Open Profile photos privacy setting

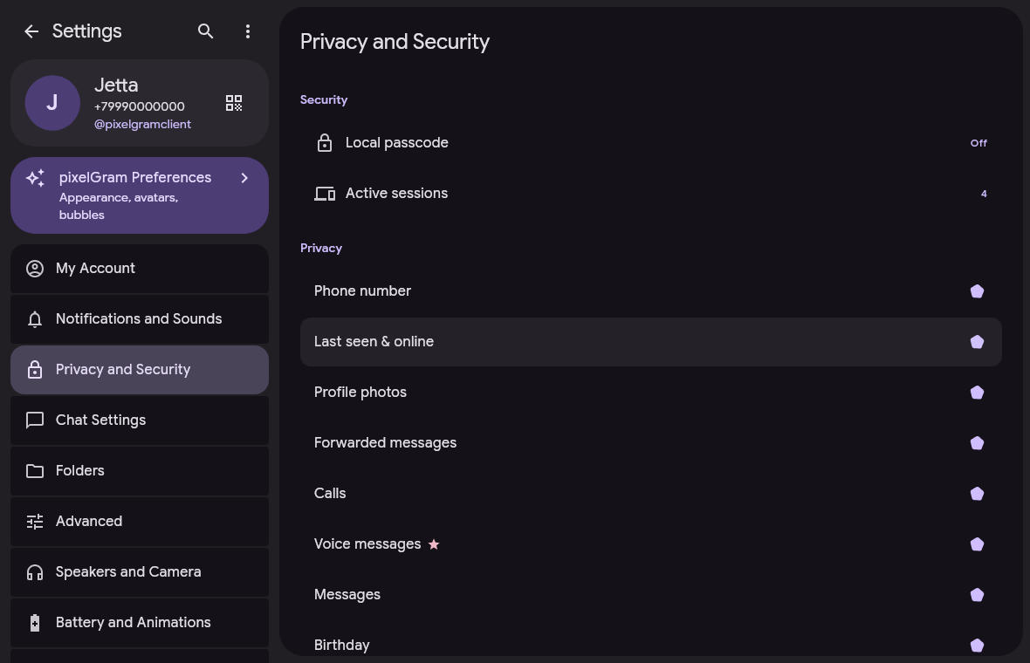[x=651, y=393]
